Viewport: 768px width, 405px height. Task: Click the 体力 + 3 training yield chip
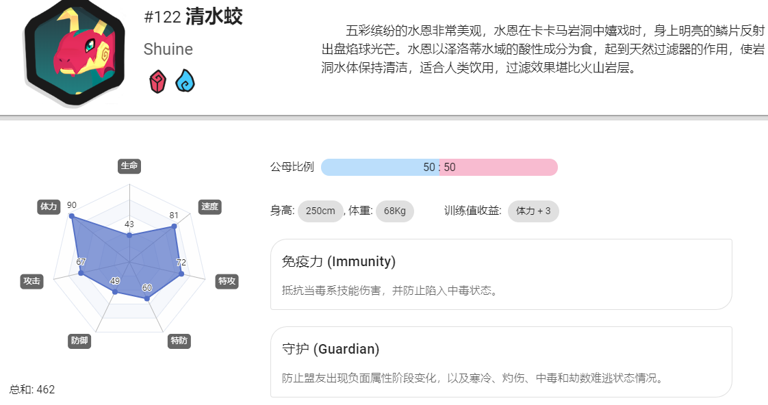(533, 211)
